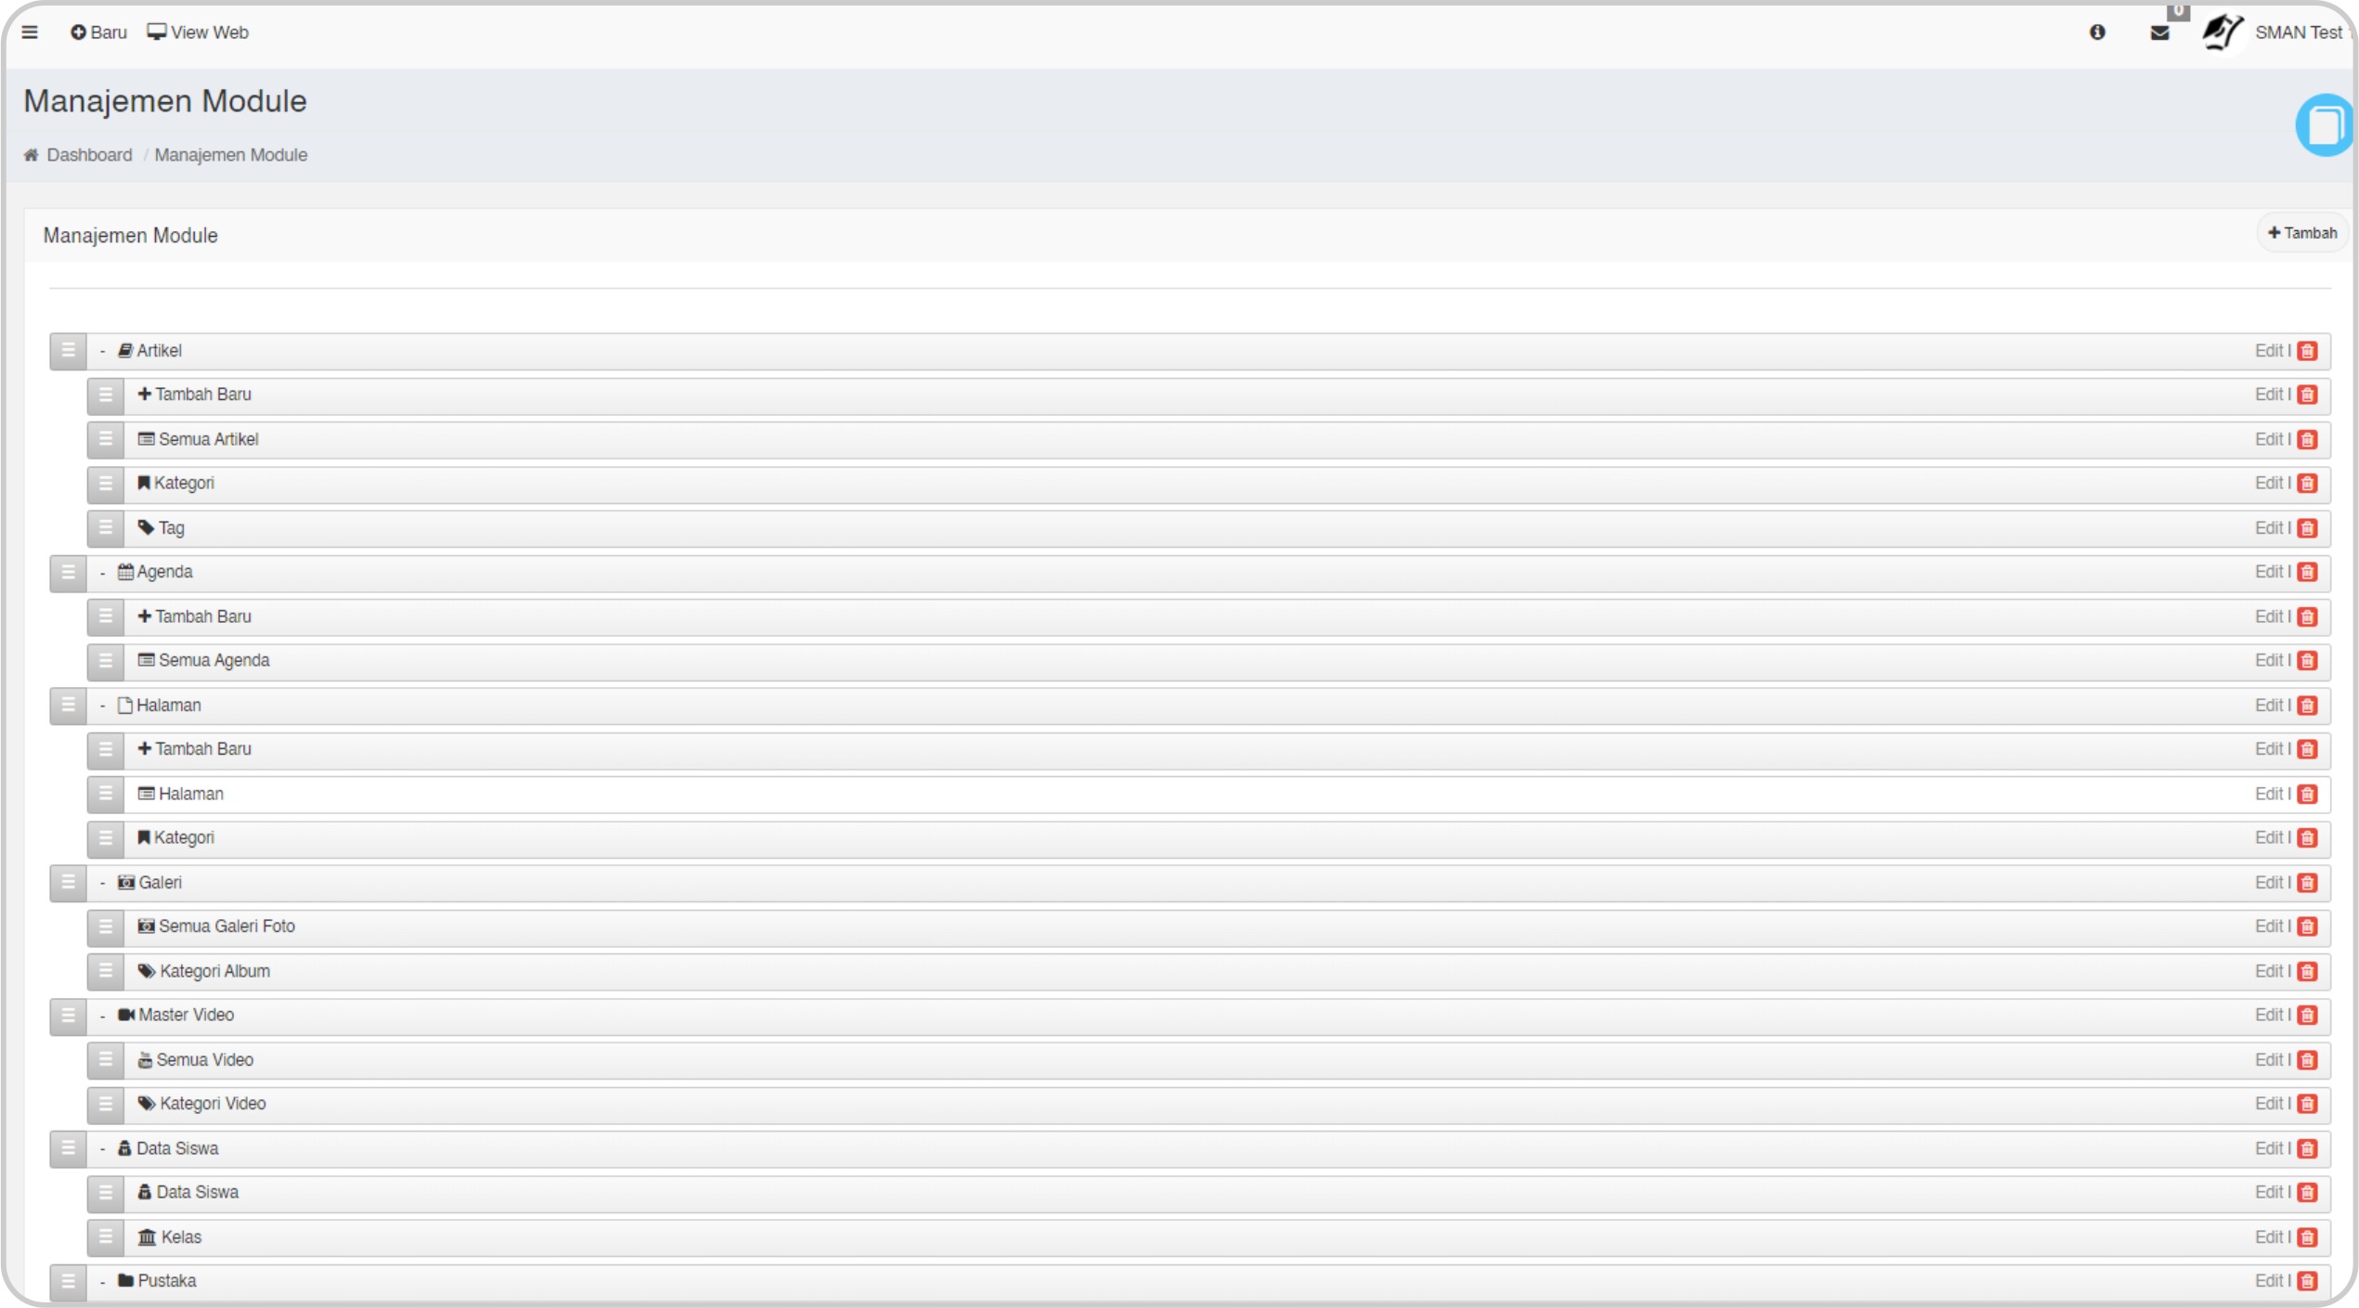Open the SMAN Test user profile
Image resolution: width=2359 pixels, height=1308 pixels.
tap(2297, 32)
